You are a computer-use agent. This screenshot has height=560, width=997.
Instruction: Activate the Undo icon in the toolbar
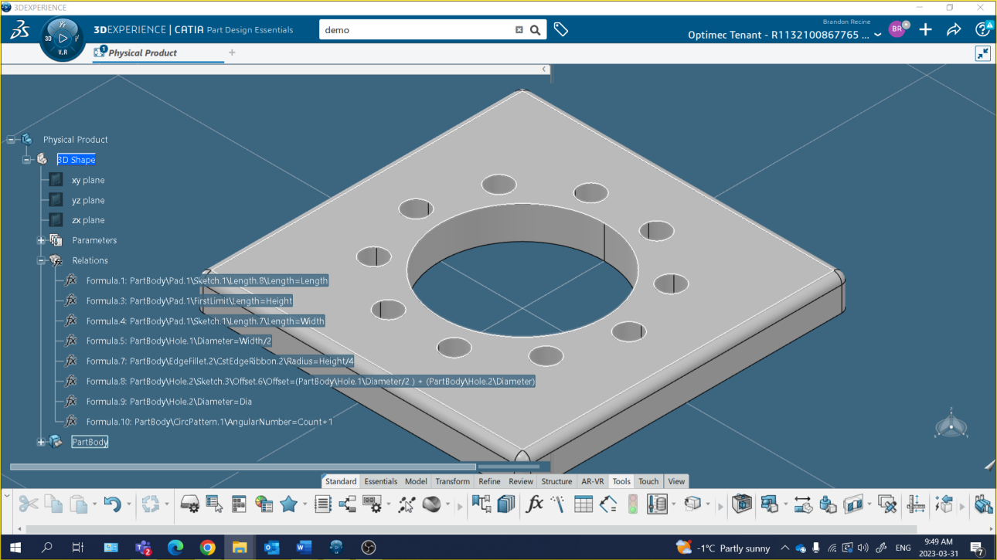click(x=112, y=503)
